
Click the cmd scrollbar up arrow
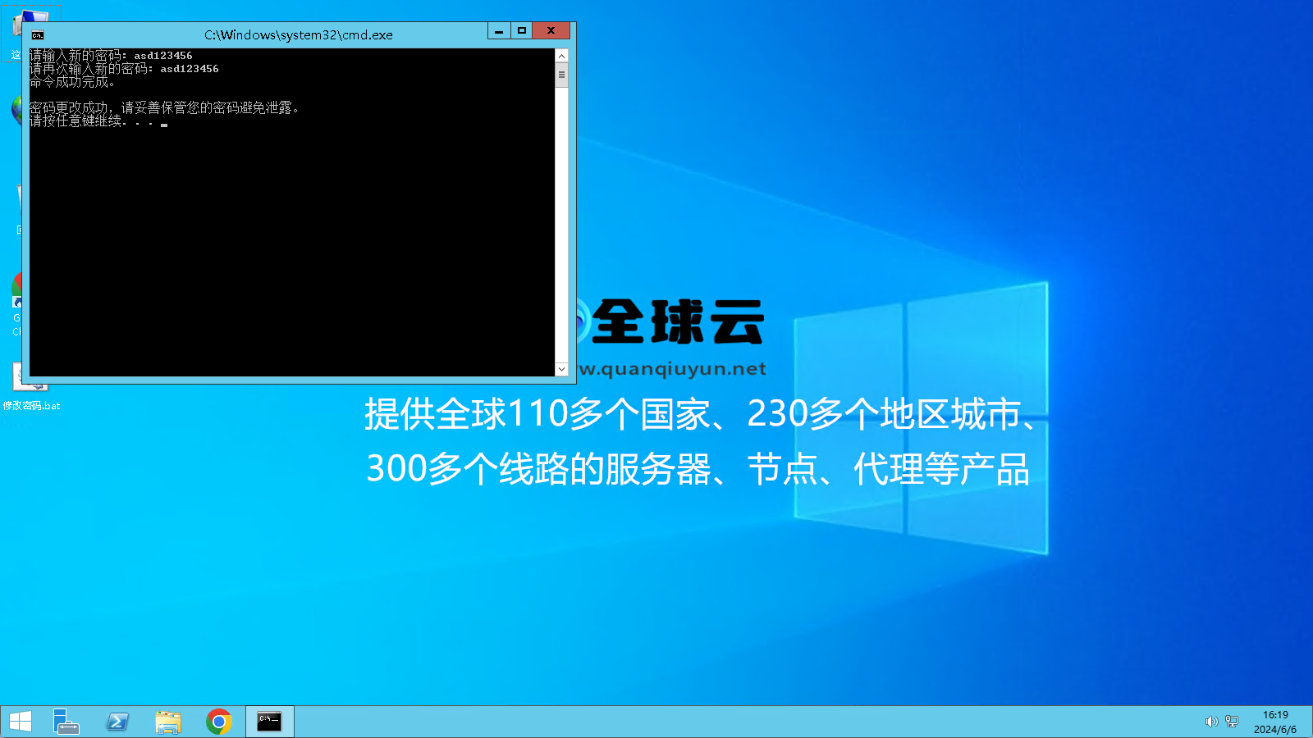tap(561, 56)
